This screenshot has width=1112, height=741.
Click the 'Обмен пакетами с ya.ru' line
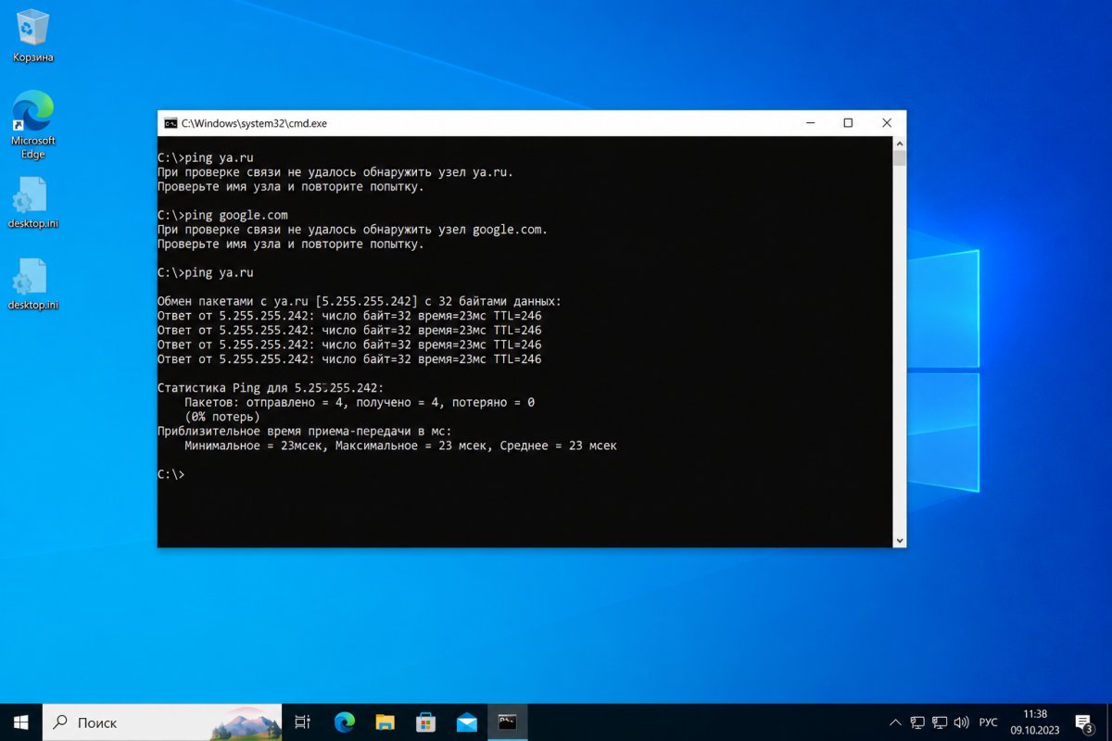point(360,302)
